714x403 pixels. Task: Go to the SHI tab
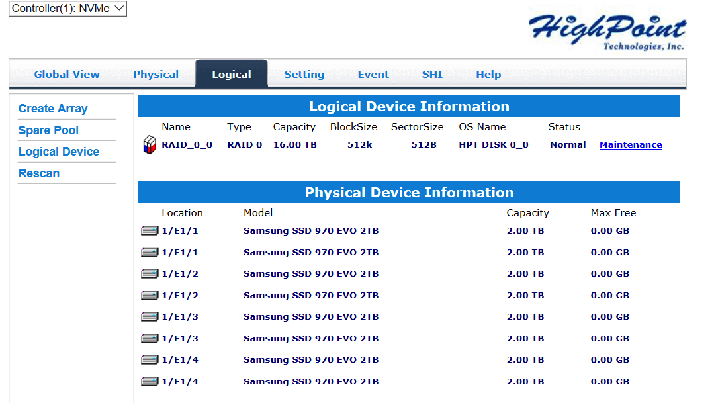coord(432,74)
